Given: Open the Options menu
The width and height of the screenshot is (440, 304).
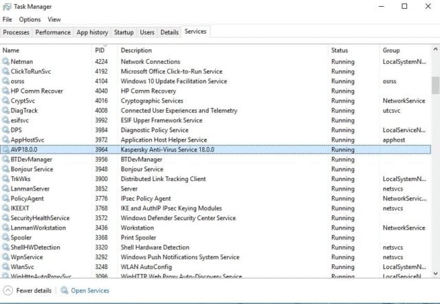Looking at the screenshot, I should coord(30,19).
